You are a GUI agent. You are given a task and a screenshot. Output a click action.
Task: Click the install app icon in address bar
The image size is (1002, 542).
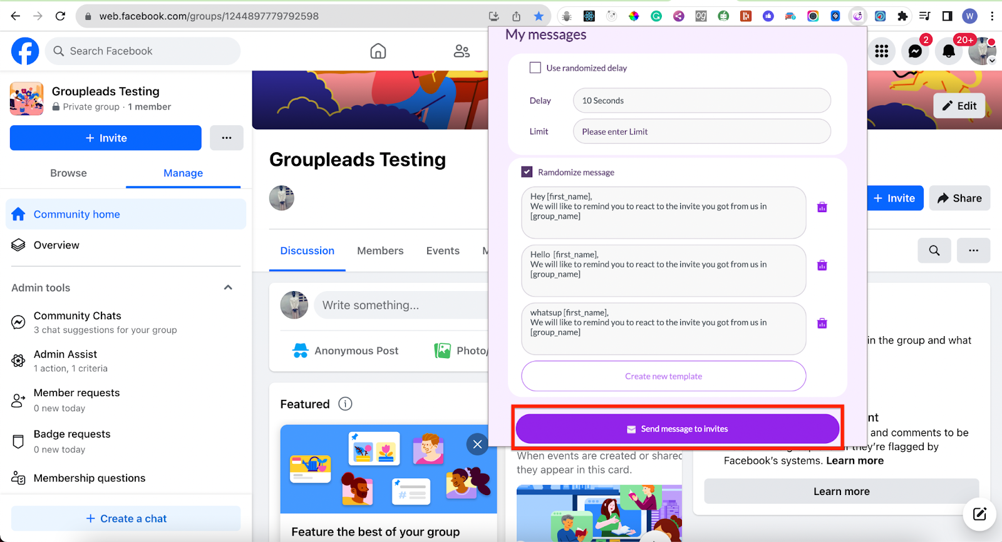493,16
